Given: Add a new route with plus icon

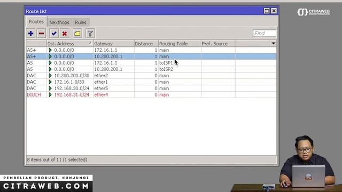Looking at the screenshot, I should pyautogui.click(x=31, y=34).
